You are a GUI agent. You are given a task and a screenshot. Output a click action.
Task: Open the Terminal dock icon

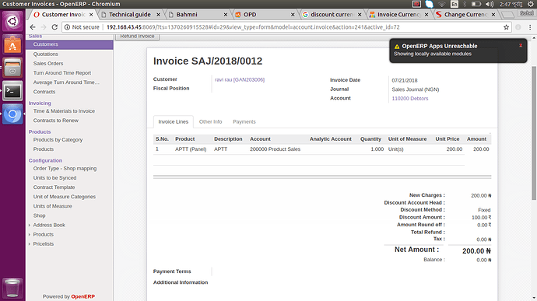point(12,91)
